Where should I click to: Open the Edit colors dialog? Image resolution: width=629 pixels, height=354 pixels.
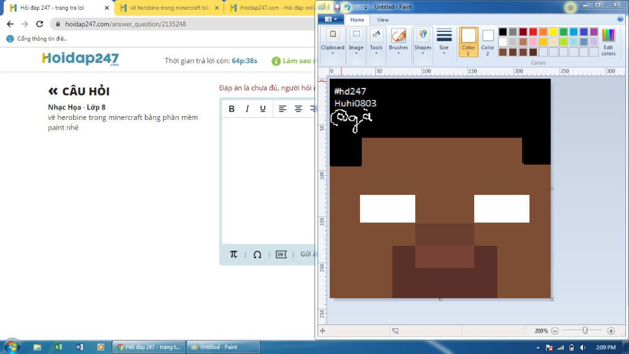608,42
